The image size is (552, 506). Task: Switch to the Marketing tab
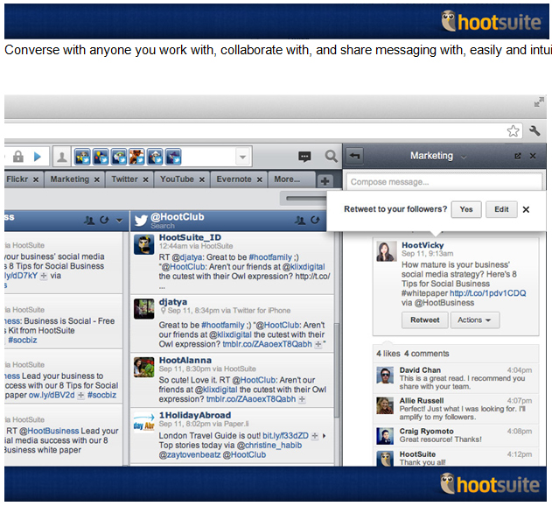pyautogui.click(x=70, y=179)
